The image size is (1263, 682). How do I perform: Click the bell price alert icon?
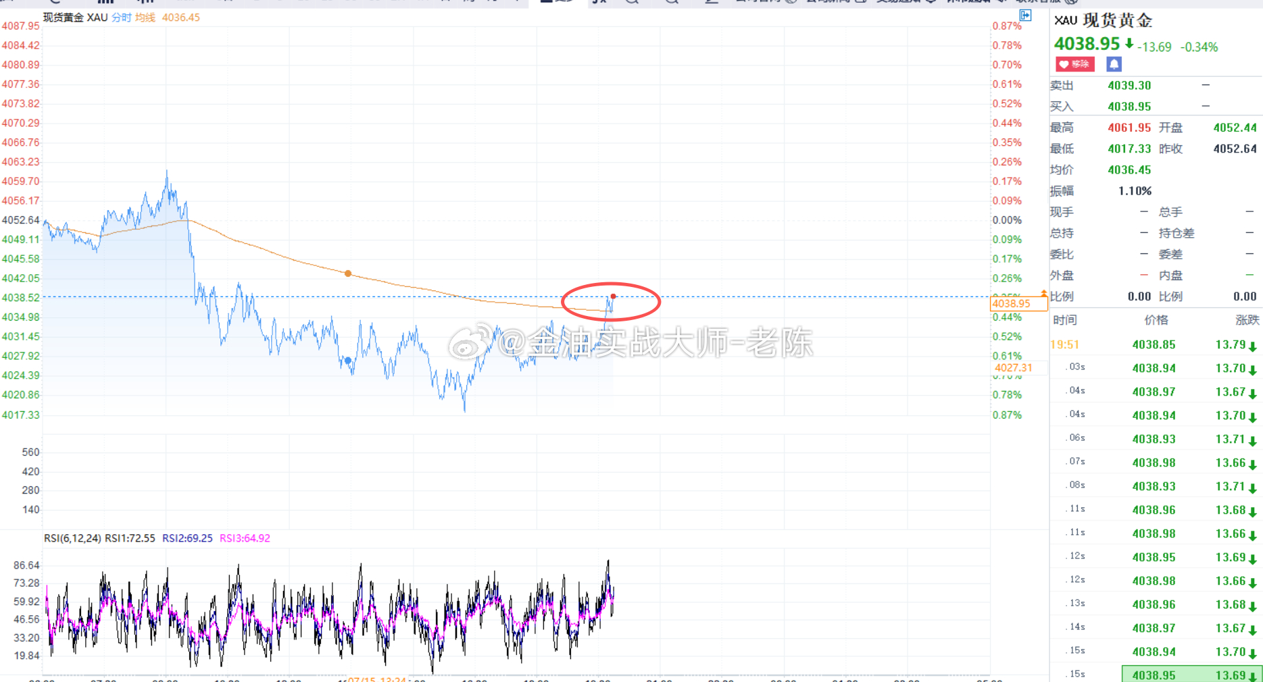pyautogui.click(x=1114, y=64)
